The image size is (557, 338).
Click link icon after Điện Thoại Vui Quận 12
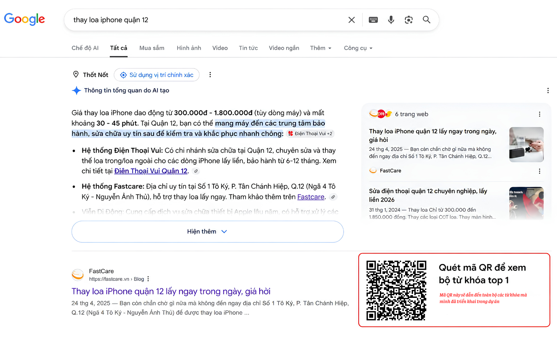[x=196, y=171]
